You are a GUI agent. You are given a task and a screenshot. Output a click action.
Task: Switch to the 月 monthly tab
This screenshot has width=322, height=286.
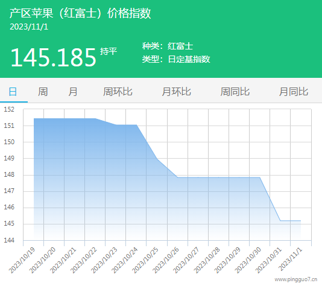[73, 92]
